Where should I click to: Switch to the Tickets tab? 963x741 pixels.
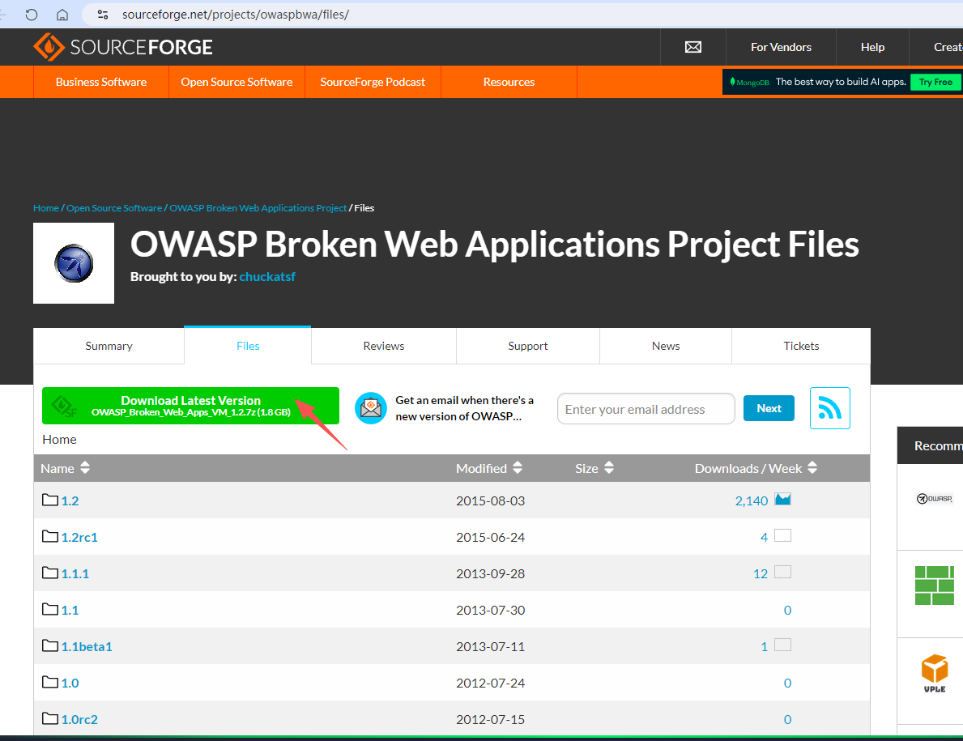pyautogui.click(x=801, y=346)
